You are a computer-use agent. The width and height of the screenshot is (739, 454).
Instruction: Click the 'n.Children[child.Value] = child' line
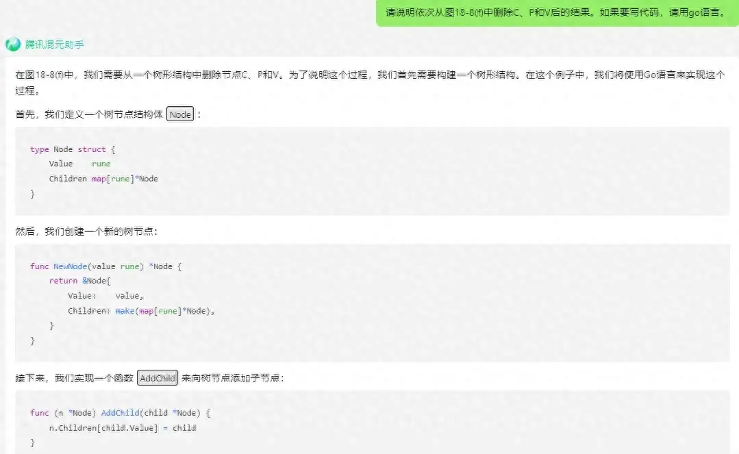pyautogui.click(x=122, y=428)
